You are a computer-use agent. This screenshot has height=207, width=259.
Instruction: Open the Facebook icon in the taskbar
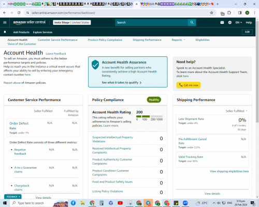coord(73,203)
